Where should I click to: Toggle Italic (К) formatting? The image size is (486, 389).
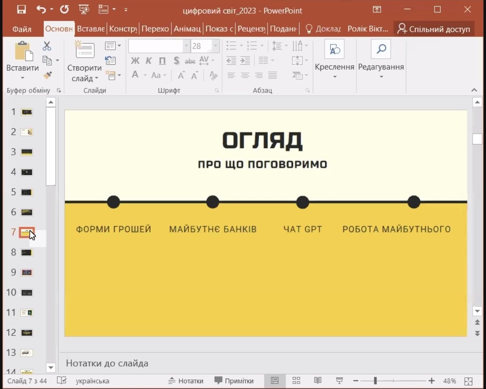click(x=148, y=61)
